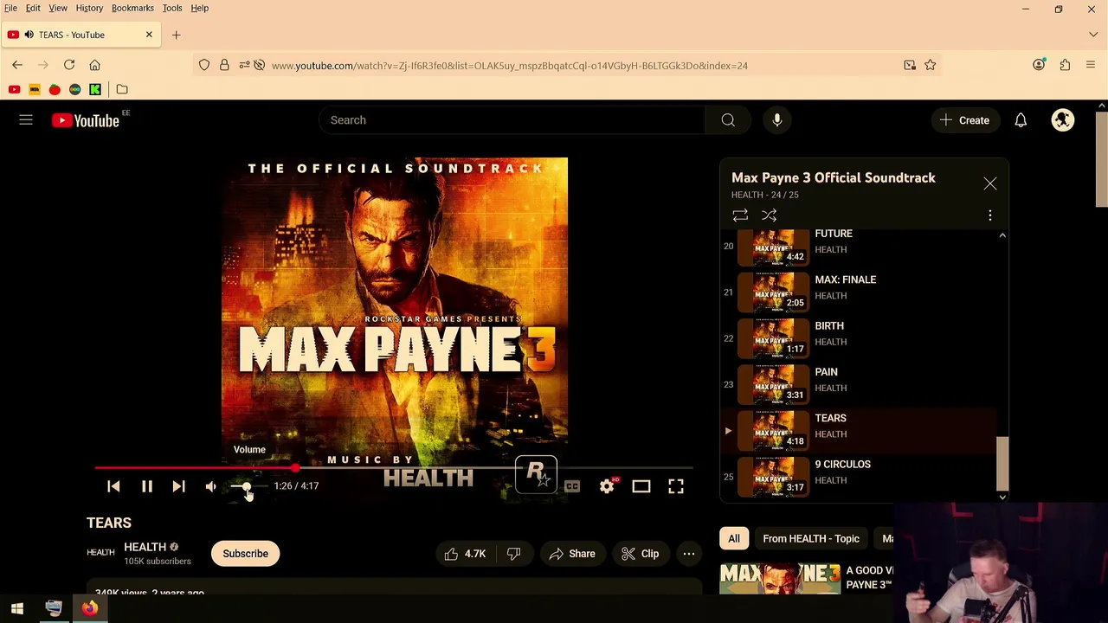Screen dimensions: 1108x623
Task: Create a Clip of the video
Action: click(640, 554)
